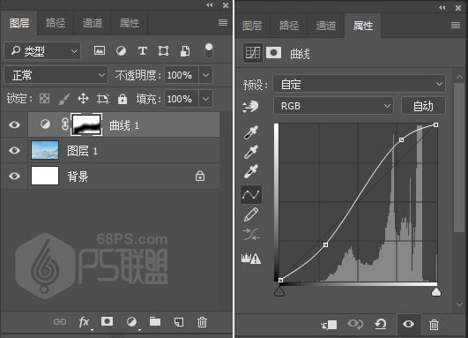Click the 自动 auto button
The height and width of the screenshot is (338, 468).
(423, 106)
